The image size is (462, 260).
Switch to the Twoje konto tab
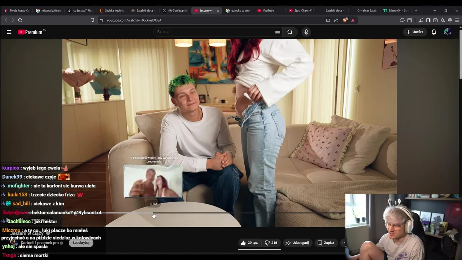coord(17,10)
